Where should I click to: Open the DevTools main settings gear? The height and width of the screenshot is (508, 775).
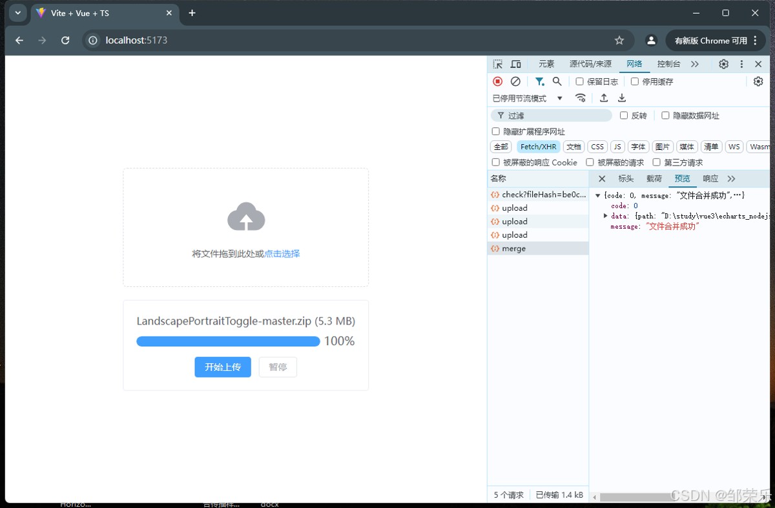(x=723, y=64)
